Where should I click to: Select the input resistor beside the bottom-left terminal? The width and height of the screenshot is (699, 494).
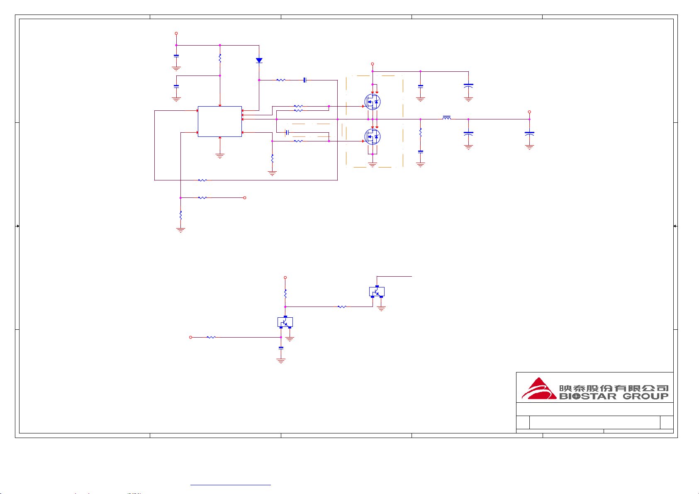point(211,337)
